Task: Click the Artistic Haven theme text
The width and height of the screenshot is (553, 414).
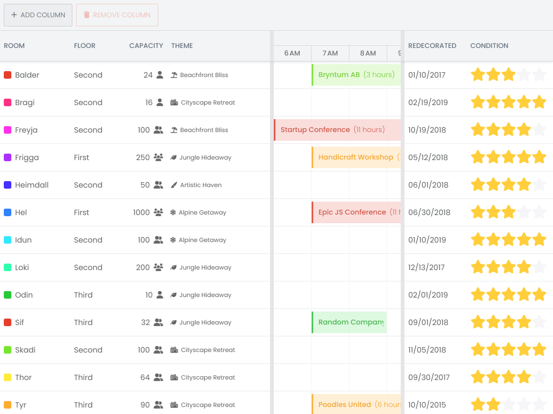Action: (x=201, y=185)
